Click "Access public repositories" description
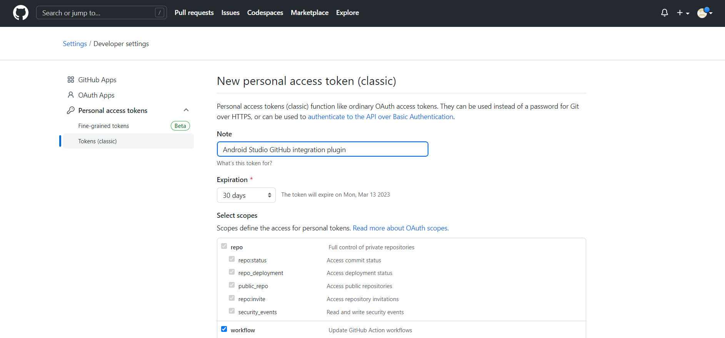 pyautogui.click(x=359, y=286)
